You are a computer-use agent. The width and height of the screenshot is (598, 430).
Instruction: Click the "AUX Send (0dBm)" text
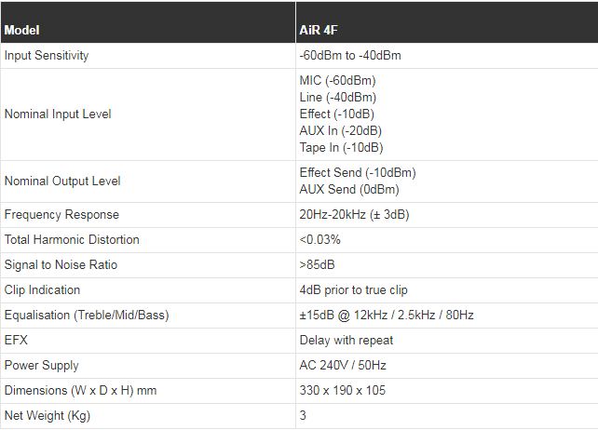[x=348, y=189]
